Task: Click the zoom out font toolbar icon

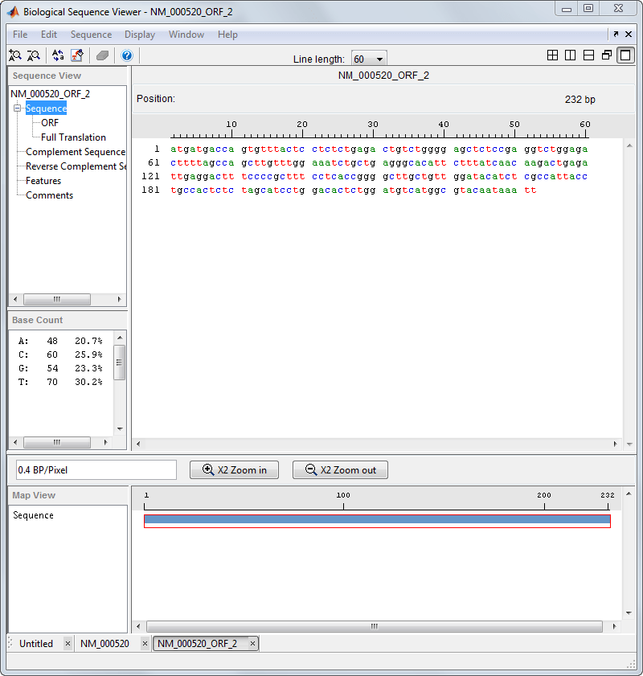Action: pos(34,55)
